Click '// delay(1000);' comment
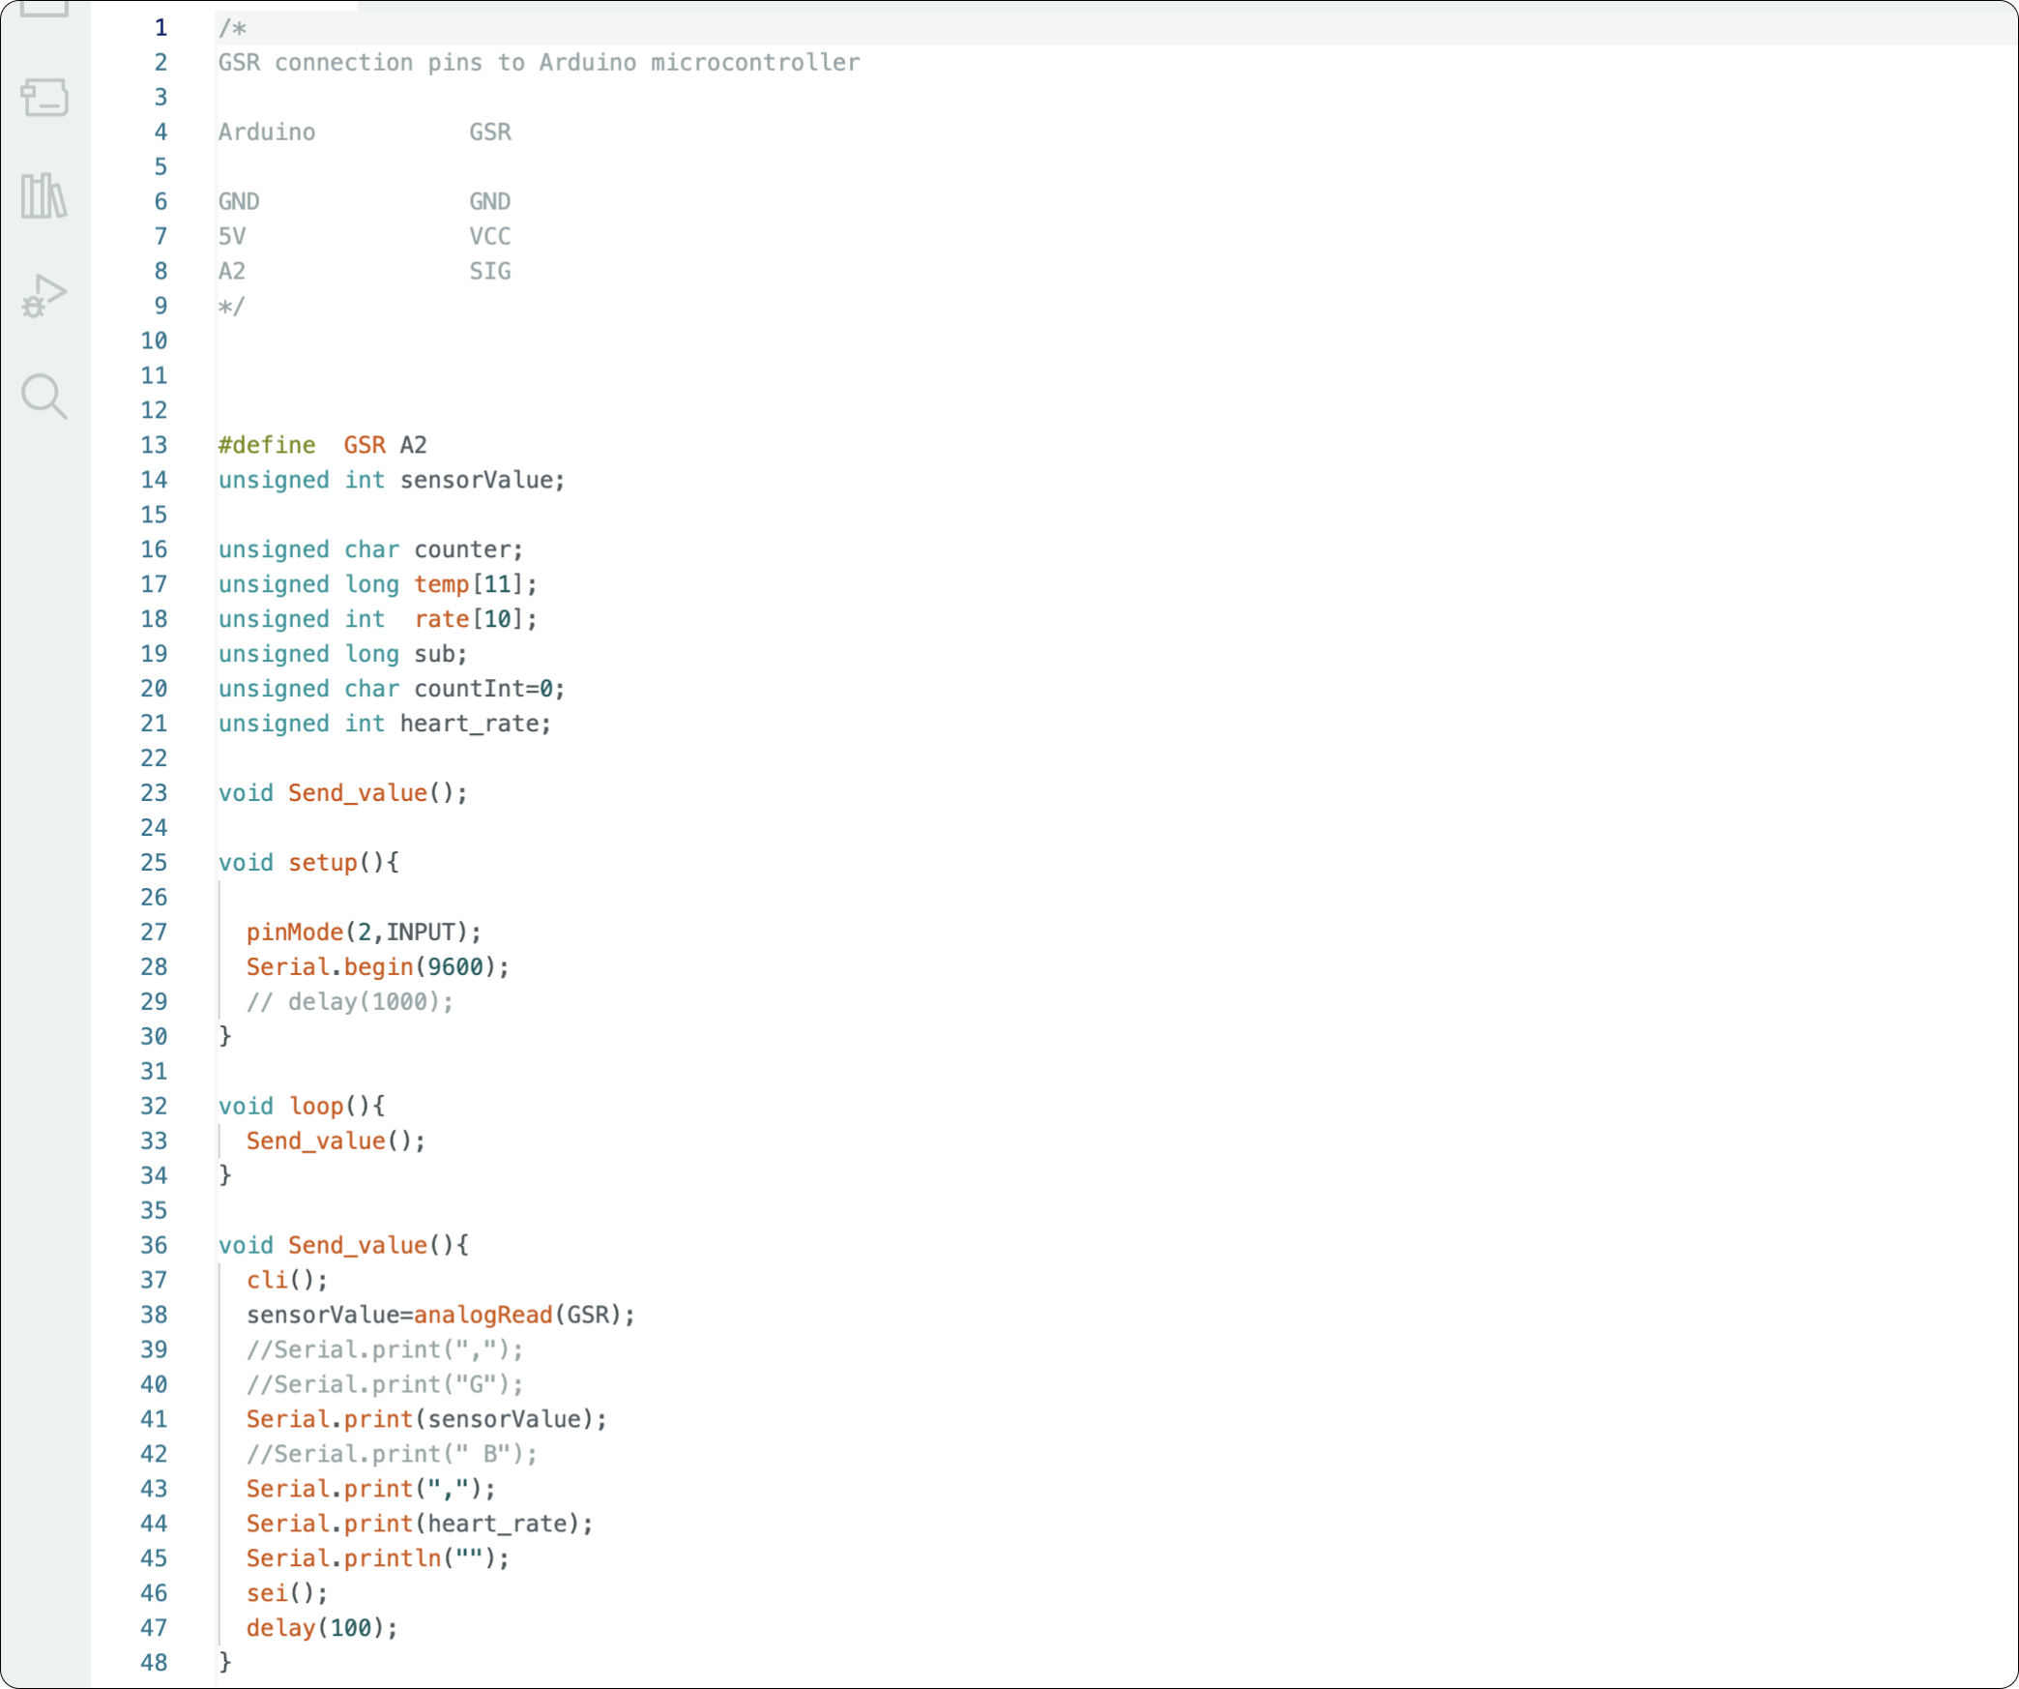 click(350, 1002)
